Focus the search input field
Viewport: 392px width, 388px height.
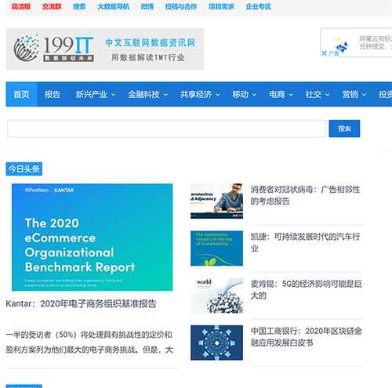click(x=166, y=129)
